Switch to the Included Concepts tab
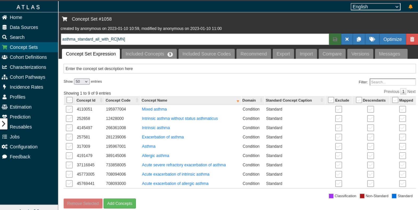This screenshot has height=210, width=418. pos(149,54)
